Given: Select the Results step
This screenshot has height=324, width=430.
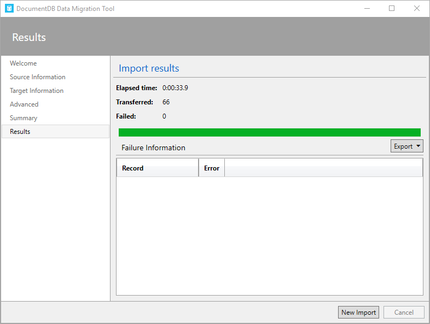Looking at the screenshot, I should coord(55,132).
